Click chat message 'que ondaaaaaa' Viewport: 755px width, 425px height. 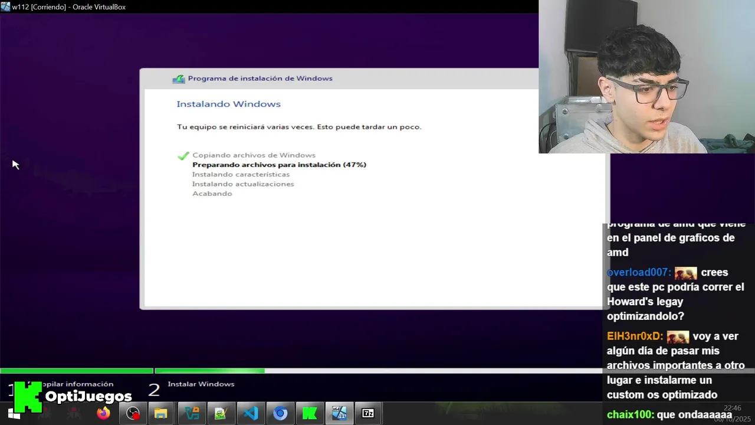coord(694,414)
